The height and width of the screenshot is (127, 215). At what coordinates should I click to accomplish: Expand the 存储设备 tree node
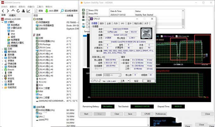coord(2,64)
